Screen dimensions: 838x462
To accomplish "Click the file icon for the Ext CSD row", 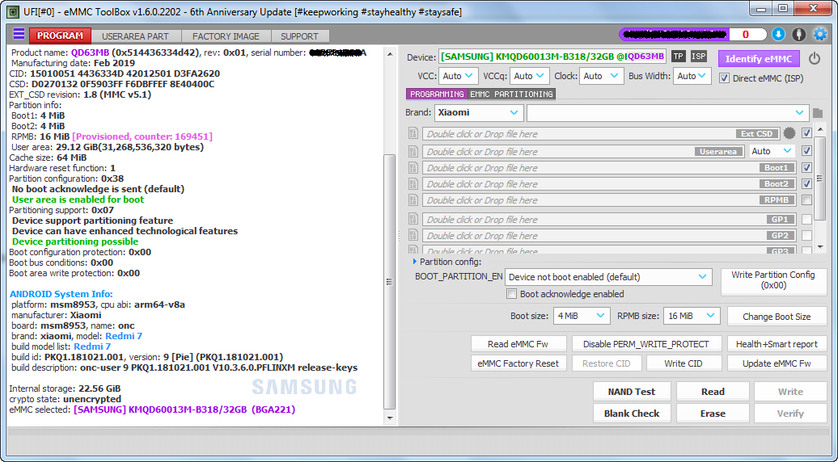I will click(413, 133).
